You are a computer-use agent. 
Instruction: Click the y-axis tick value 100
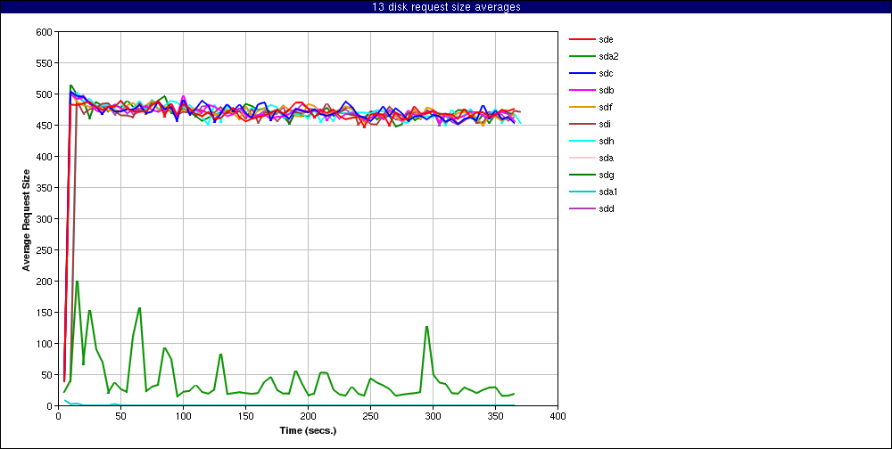coord(45,344)
